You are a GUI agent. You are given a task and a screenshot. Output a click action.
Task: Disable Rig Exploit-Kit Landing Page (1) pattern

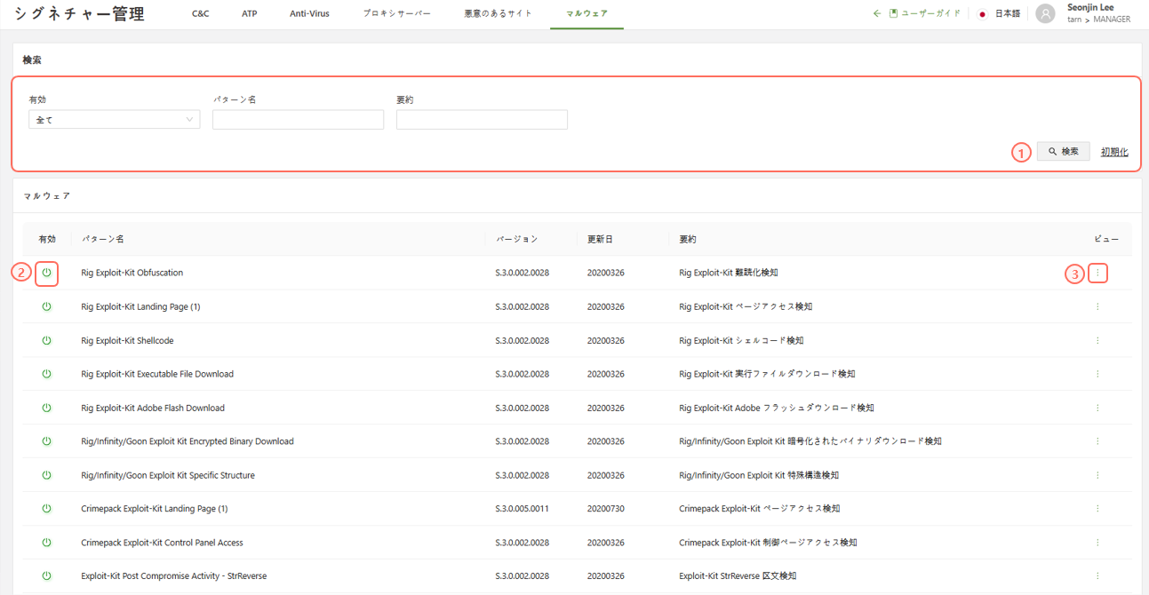coord(47,307)
